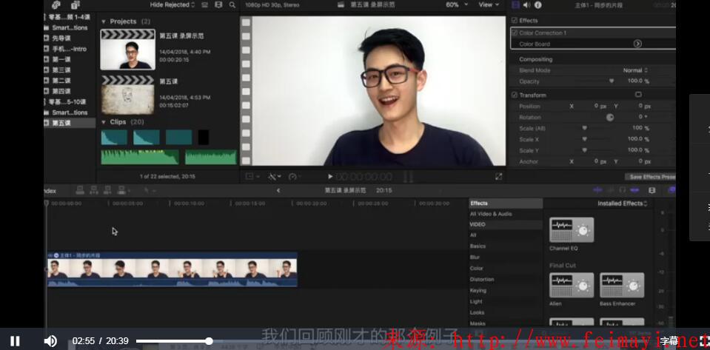The height and width of the screenshot is (350, 710).
Task: Choose the Alien audio effect
Action: point(571,286)
